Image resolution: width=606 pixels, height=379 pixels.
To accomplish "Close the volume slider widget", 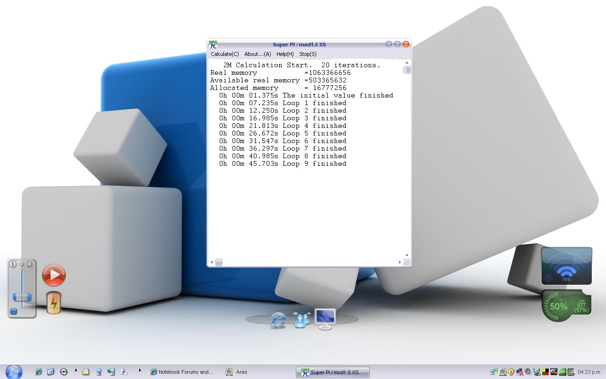I will pyautogui.click(x=29, y=264).
